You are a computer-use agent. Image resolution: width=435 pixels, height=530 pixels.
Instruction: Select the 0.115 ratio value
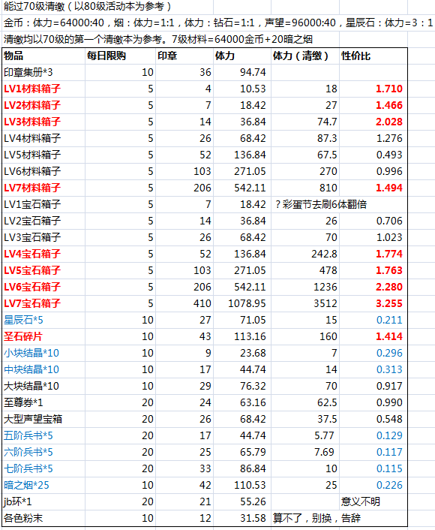389,469
